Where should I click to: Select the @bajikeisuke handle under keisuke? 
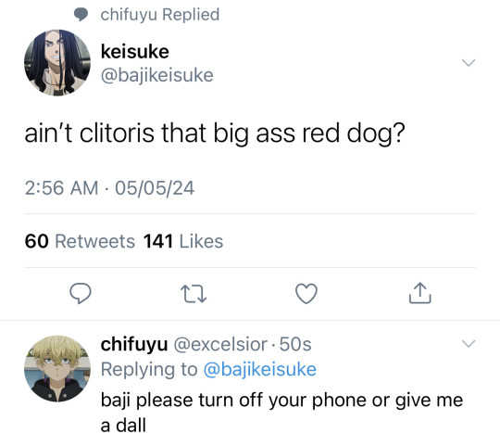pyautogui.click(x=156, y=76)
